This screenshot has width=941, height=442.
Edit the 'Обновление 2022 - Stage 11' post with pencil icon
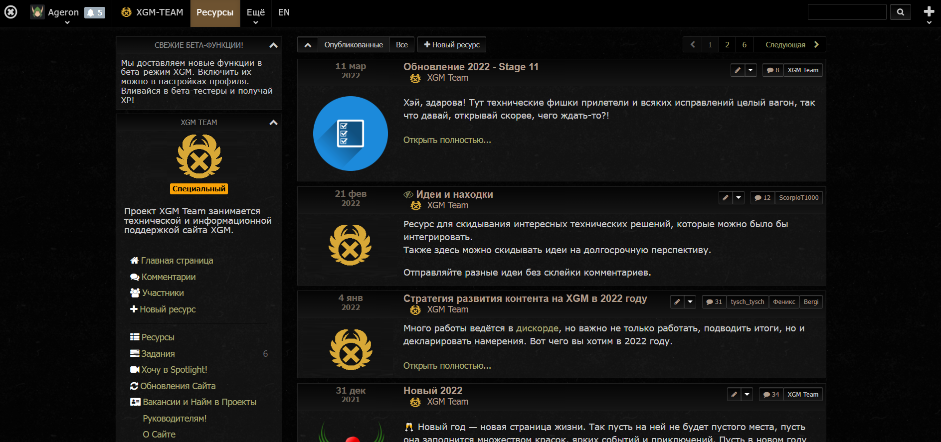point(737,70)
